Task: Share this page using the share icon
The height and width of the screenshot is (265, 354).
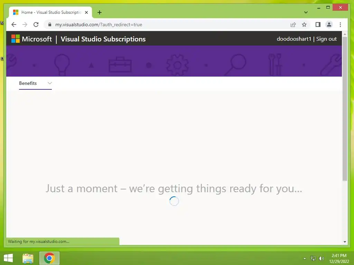Action: pos(293,24)
